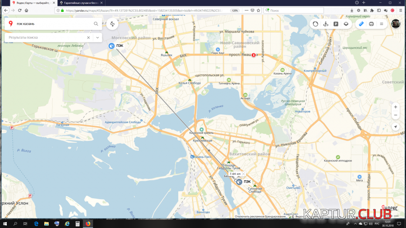Click the Казань-Пасс railway station icon
Image resolution: width=406 pixels, height=228 pixels.
(x=192, y=157)
